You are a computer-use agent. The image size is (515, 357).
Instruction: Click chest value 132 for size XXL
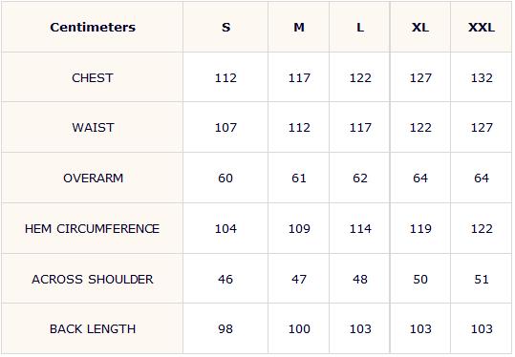[482, 77]
